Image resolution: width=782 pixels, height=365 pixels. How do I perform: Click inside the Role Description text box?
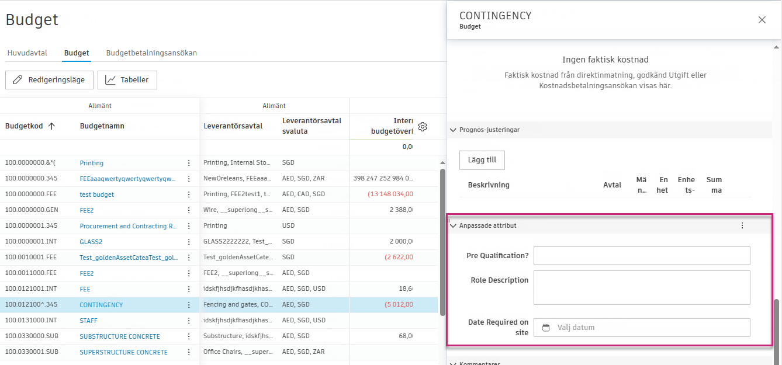641,287
